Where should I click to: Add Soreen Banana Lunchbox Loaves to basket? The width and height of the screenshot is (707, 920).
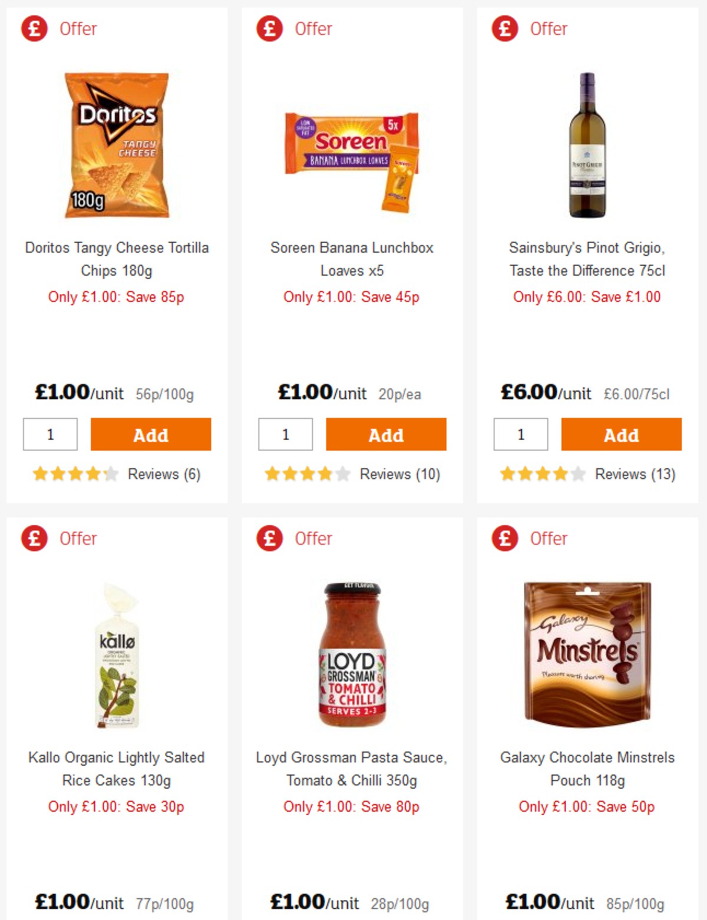coord(386,434)
